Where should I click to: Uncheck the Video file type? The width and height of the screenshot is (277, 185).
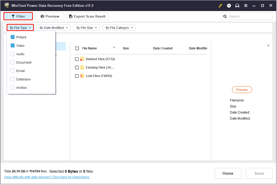[x=13, y=45]
